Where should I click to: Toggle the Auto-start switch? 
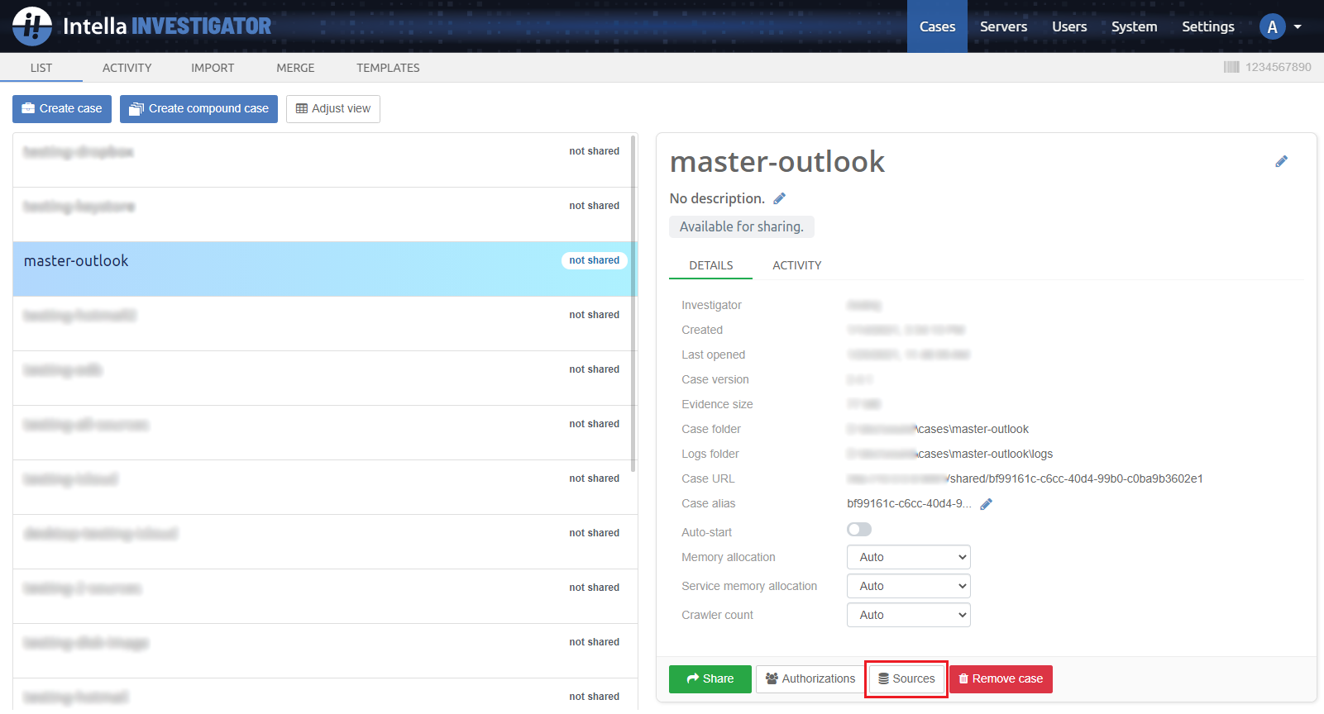pos(859,530)
